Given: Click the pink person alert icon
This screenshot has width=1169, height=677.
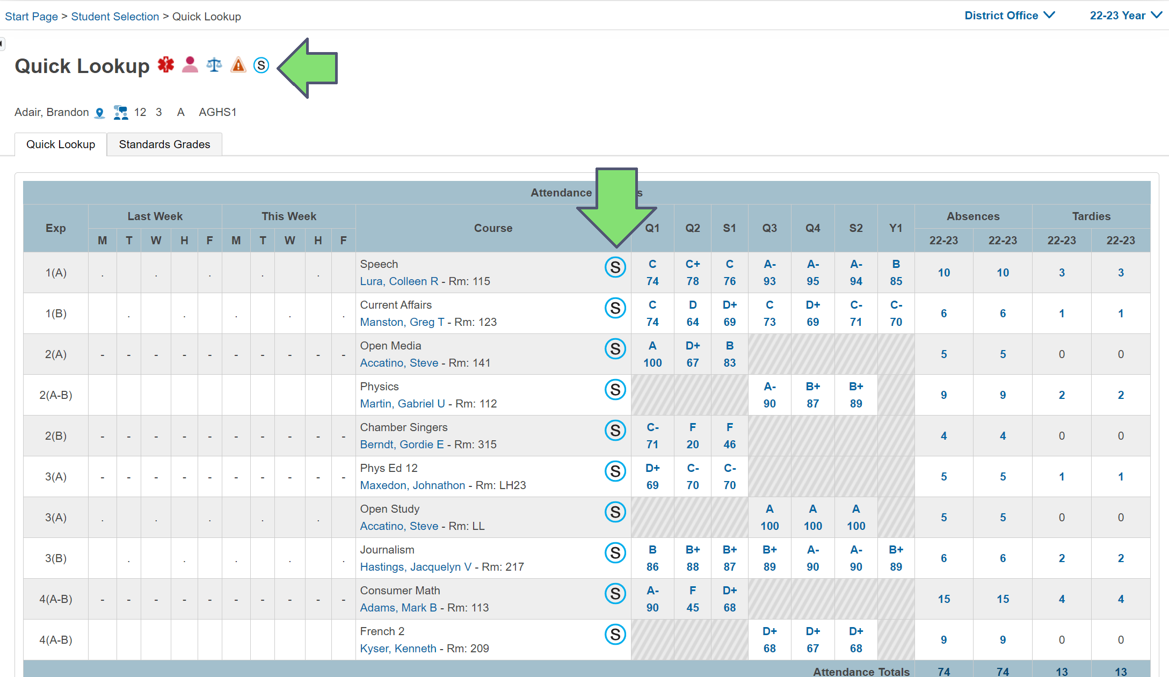Looking at the screenshot, I should [x=190, y=65].
